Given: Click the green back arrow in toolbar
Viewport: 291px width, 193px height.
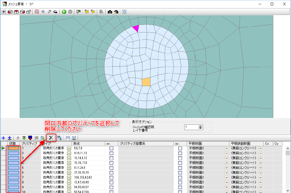Looking at the screenshot, I should tap(64, 12).
